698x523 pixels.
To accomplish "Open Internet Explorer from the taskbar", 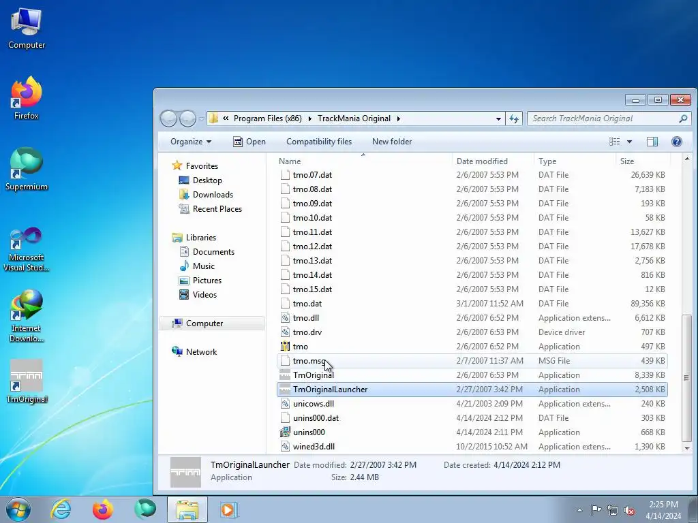I will tap(61, 509).
